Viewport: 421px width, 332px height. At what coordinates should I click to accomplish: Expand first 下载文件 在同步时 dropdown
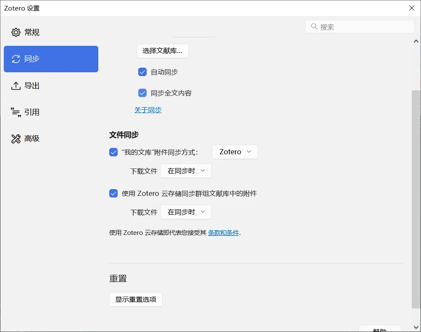[x=186, y=171]
